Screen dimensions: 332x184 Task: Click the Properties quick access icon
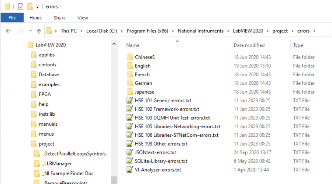pyautogui.click(x=21, y=7)
